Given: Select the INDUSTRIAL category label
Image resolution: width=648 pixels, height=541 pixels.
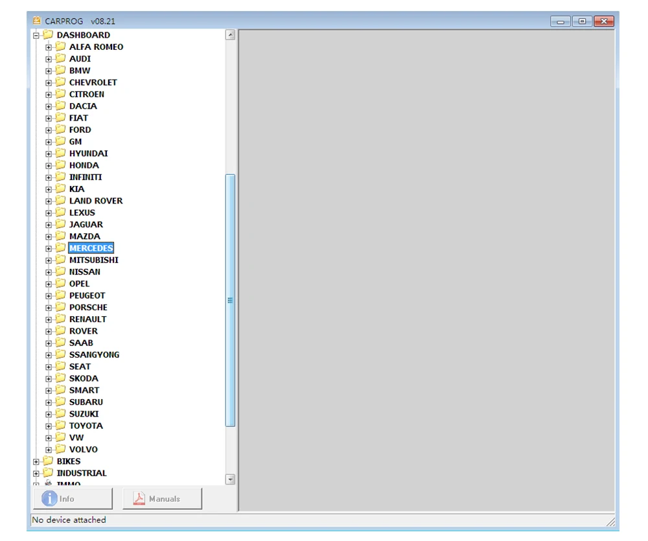Looking at the screenshot, I should pos(82,474).
